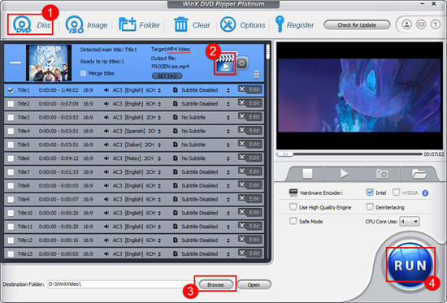Image resolution: width=447 pixels, height=303 pixels.
Task: Click the Title10 subtitle file icon
Action: pos(176,213)
